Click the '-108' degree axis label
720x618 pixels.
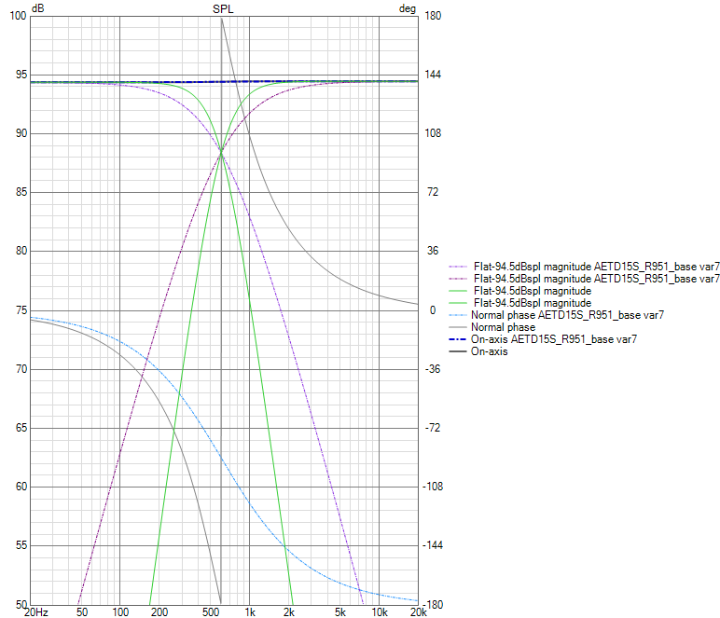click(x=433, y=487)
